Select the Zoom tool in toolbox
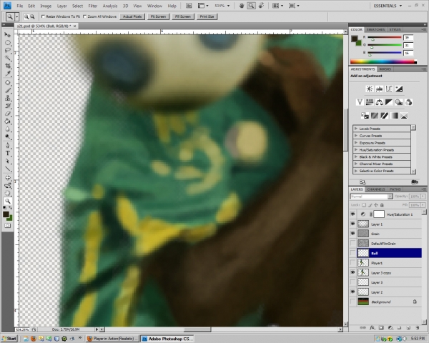429x343 pixels. click(x=7, y=201)
